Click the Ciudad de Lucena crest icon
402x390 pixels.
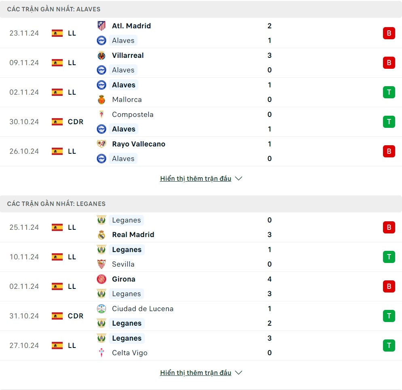102,309
